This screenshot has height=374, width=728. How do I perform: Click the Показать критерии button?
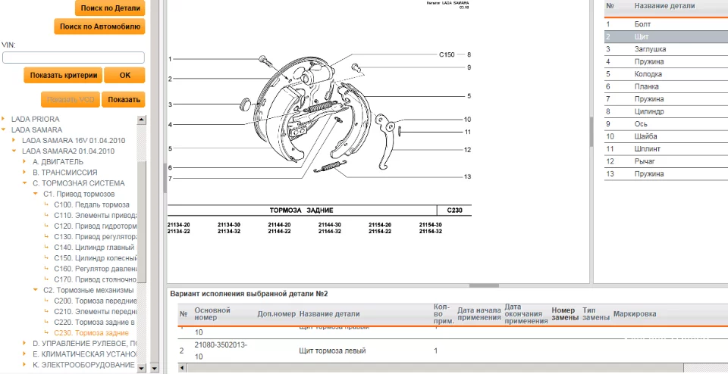click(x=63, y=75)
